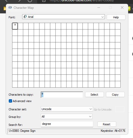Click the Reset search button
Viewport: 133px width, 138px height.
[x=107, y=124]
